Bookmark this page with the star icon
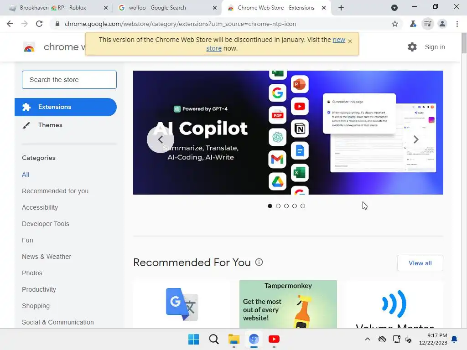 tap(395, 24)
